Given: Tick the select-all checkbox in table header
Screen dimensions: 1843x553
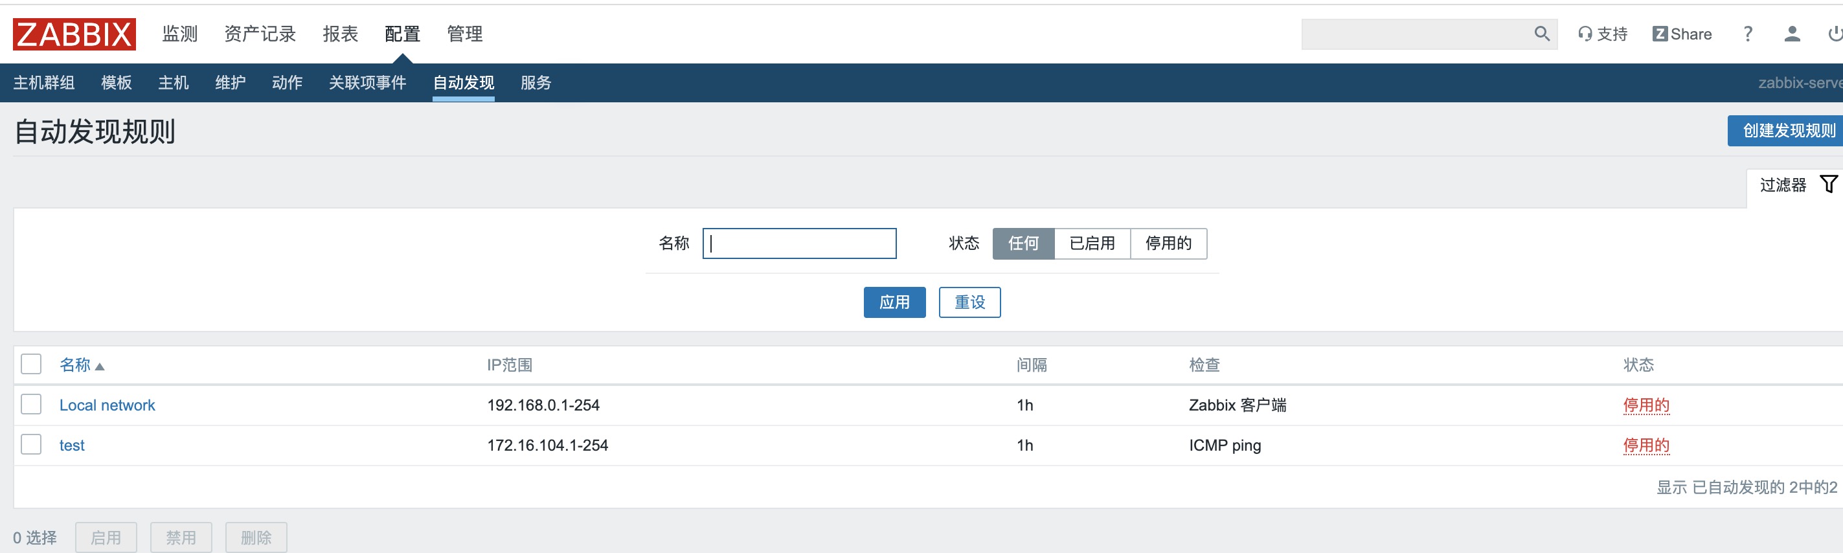Looking at the screenshot, I should click(32, 364).
